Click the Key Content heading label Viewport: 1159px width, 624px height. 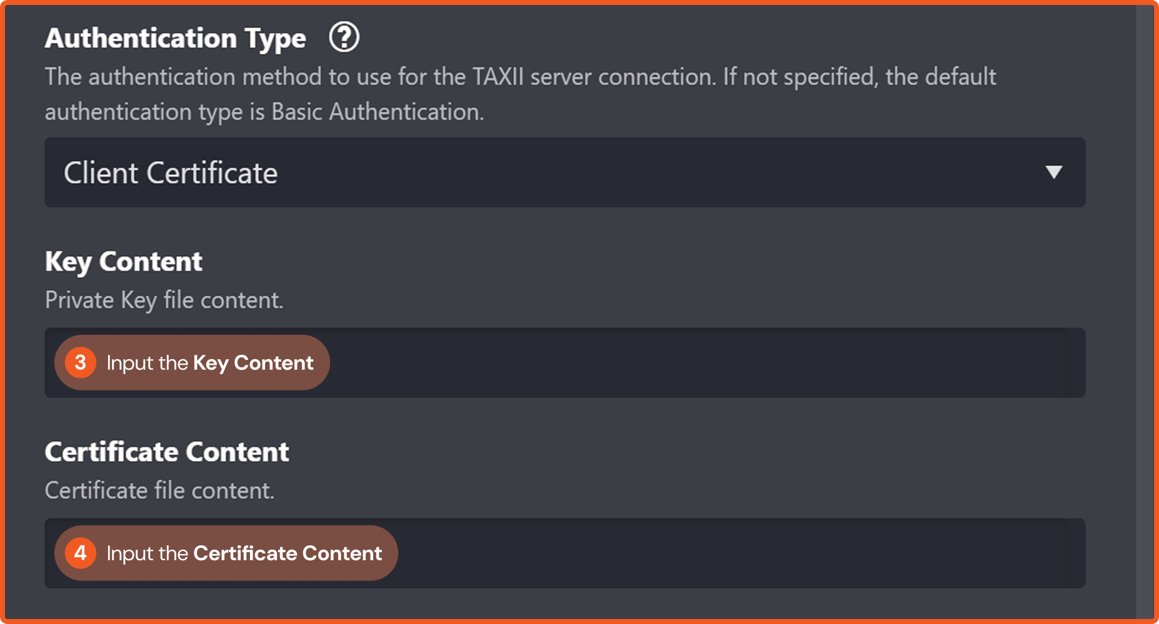[124, 262]
